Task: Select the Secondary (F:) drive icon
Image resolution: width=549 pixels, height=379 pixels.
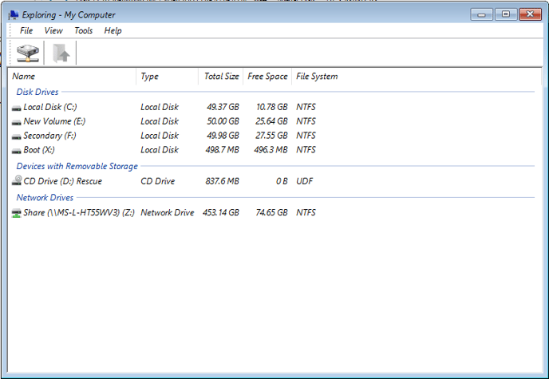Action: 17,136
